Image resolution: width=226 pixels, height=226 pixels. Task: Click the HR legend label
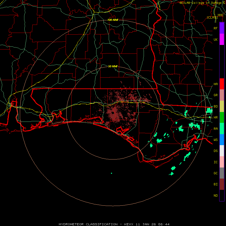(215, 118)
